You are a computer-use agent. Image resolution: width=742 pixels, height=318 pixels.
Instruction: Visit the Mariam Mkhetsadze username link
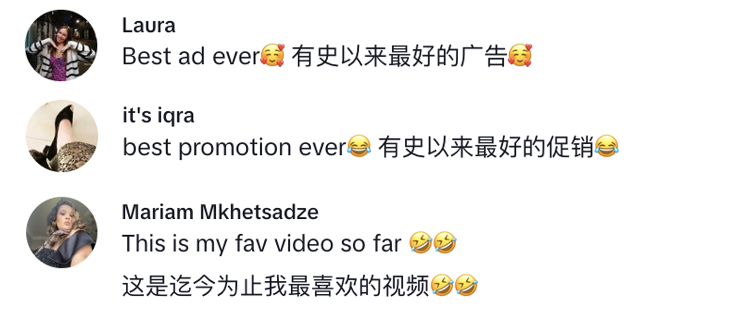220,212
